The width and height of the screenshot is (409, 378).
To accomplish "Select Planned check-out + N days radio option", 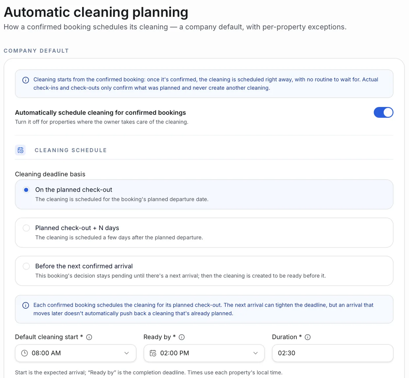I will (204, 232).
